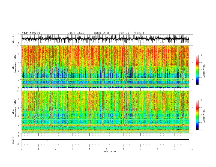Select the "start UT = 8:50:1" text
This screenshot has width=216, height=167.
pyautogui.click(x=132, y=33)
